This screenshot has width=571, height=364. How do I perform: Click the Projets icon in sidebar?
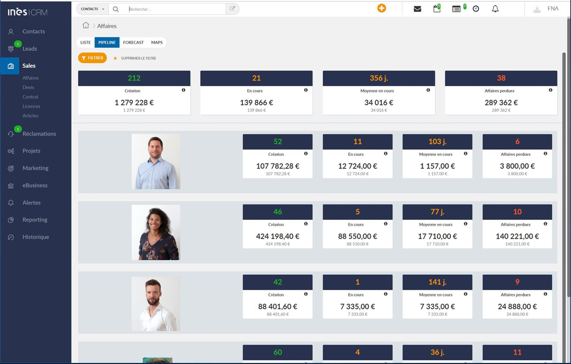[11, 151]
